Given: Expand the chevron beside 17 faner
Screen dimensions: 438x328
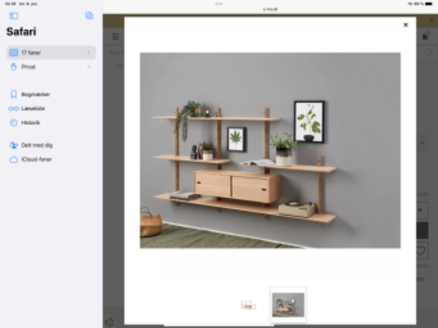Looking at the screenshot, I should point(89,53).
